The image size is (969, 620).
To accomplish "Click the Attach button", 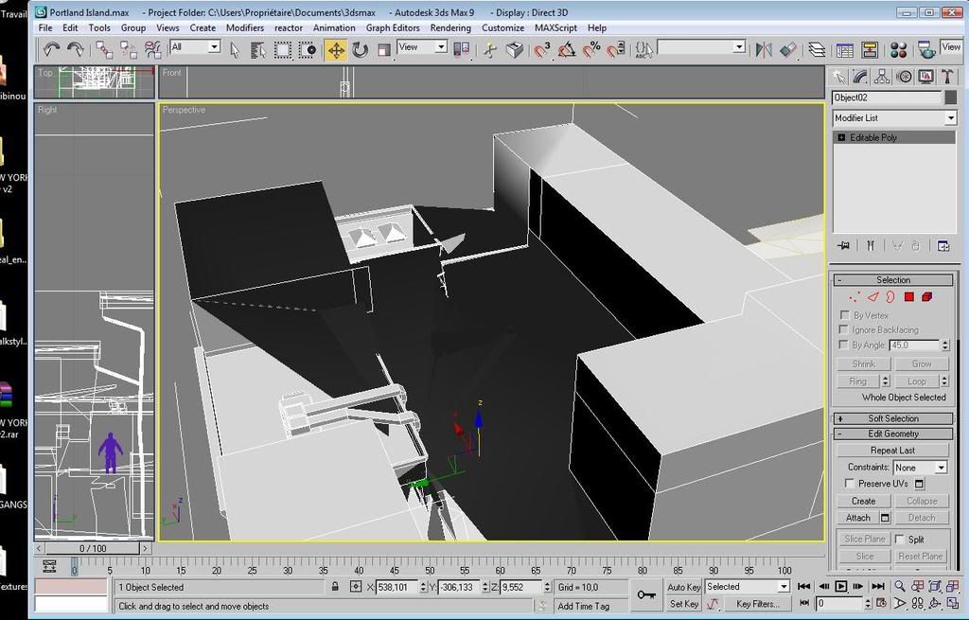I will [x=858, y=518].
